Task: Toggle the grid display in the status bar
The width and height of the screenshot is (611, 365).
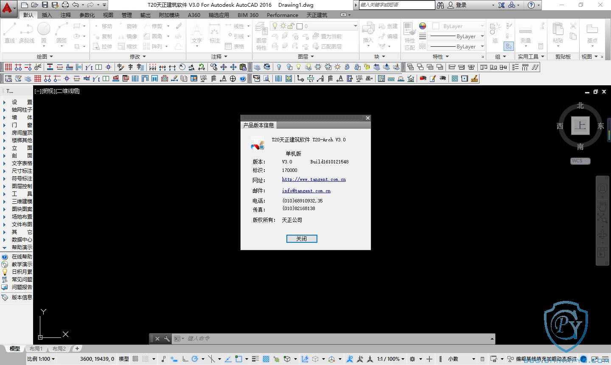Action: [136, 359]
